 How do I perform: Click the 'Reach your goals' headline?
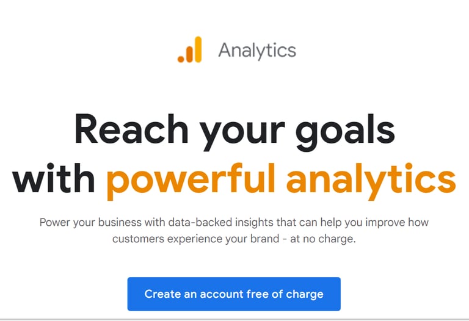pyautogui.click(x=234, y=131)
